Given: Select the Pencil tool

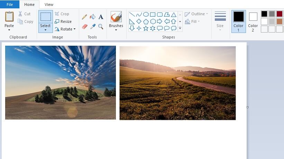Looking at the screenshot, I should coord(84,17).
